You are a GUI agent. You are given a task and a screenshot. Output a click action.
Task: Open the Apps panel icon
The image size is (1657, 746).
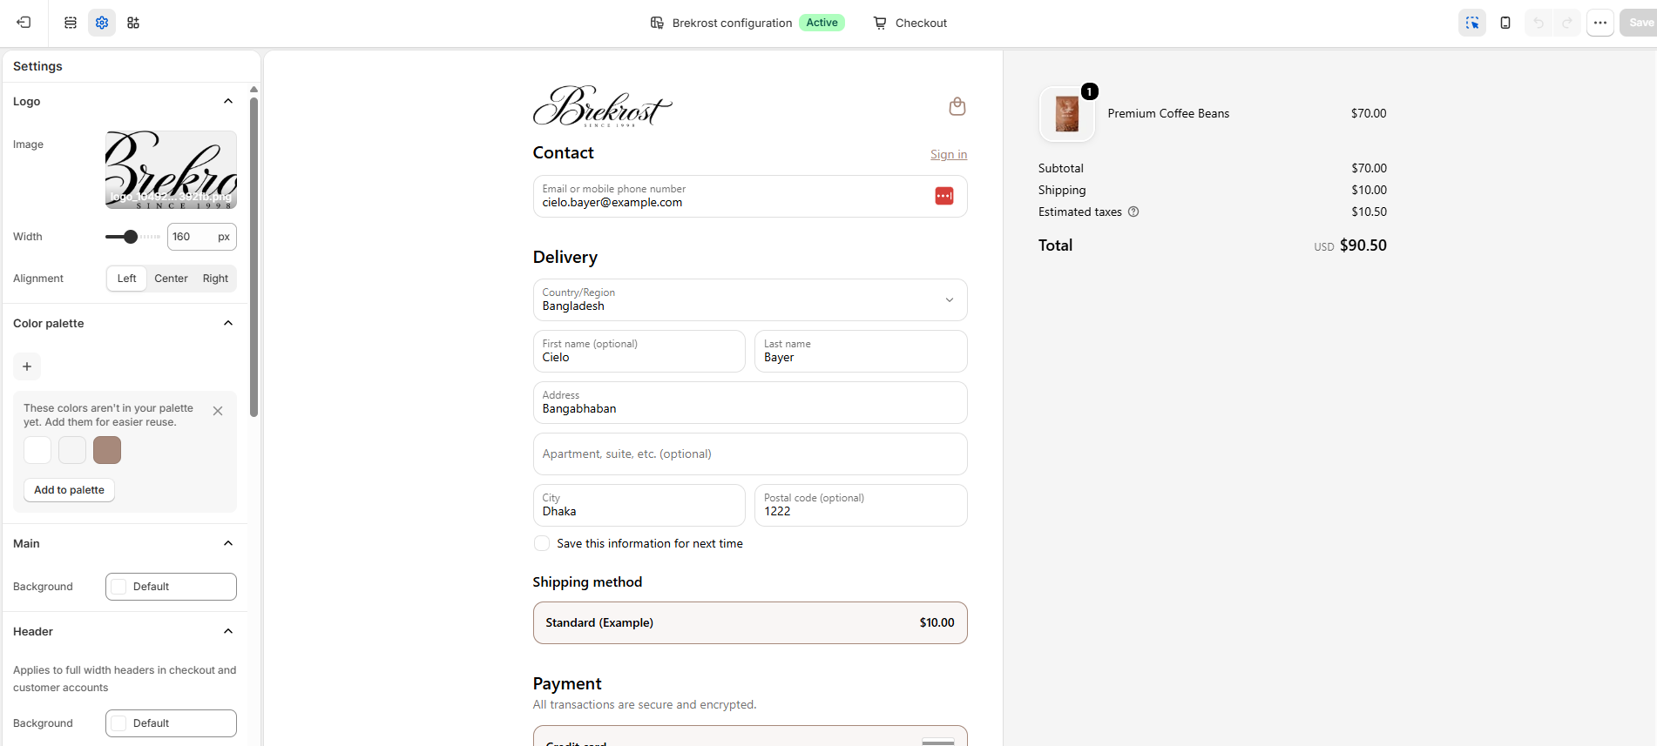pyautogui.click(x=133, y=23)
